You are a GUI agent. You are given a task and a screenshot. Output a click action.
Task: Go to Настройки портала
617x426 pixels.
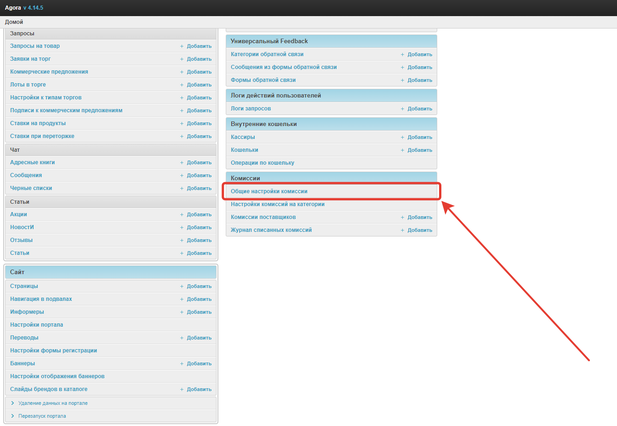pyautogui.click(x=36, y=325)
